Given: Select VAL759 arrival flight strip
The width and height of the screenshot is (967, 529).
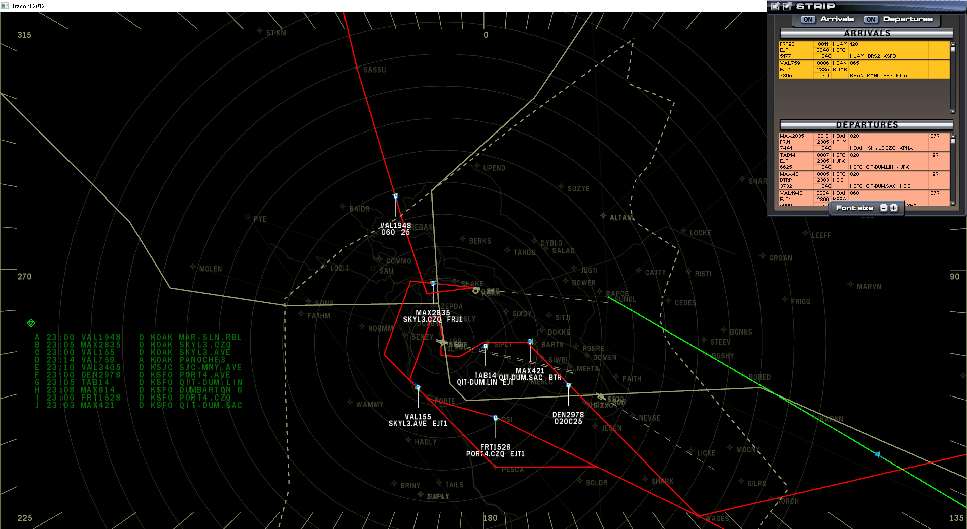Looking at the screenshot, I should pos(864,70).
